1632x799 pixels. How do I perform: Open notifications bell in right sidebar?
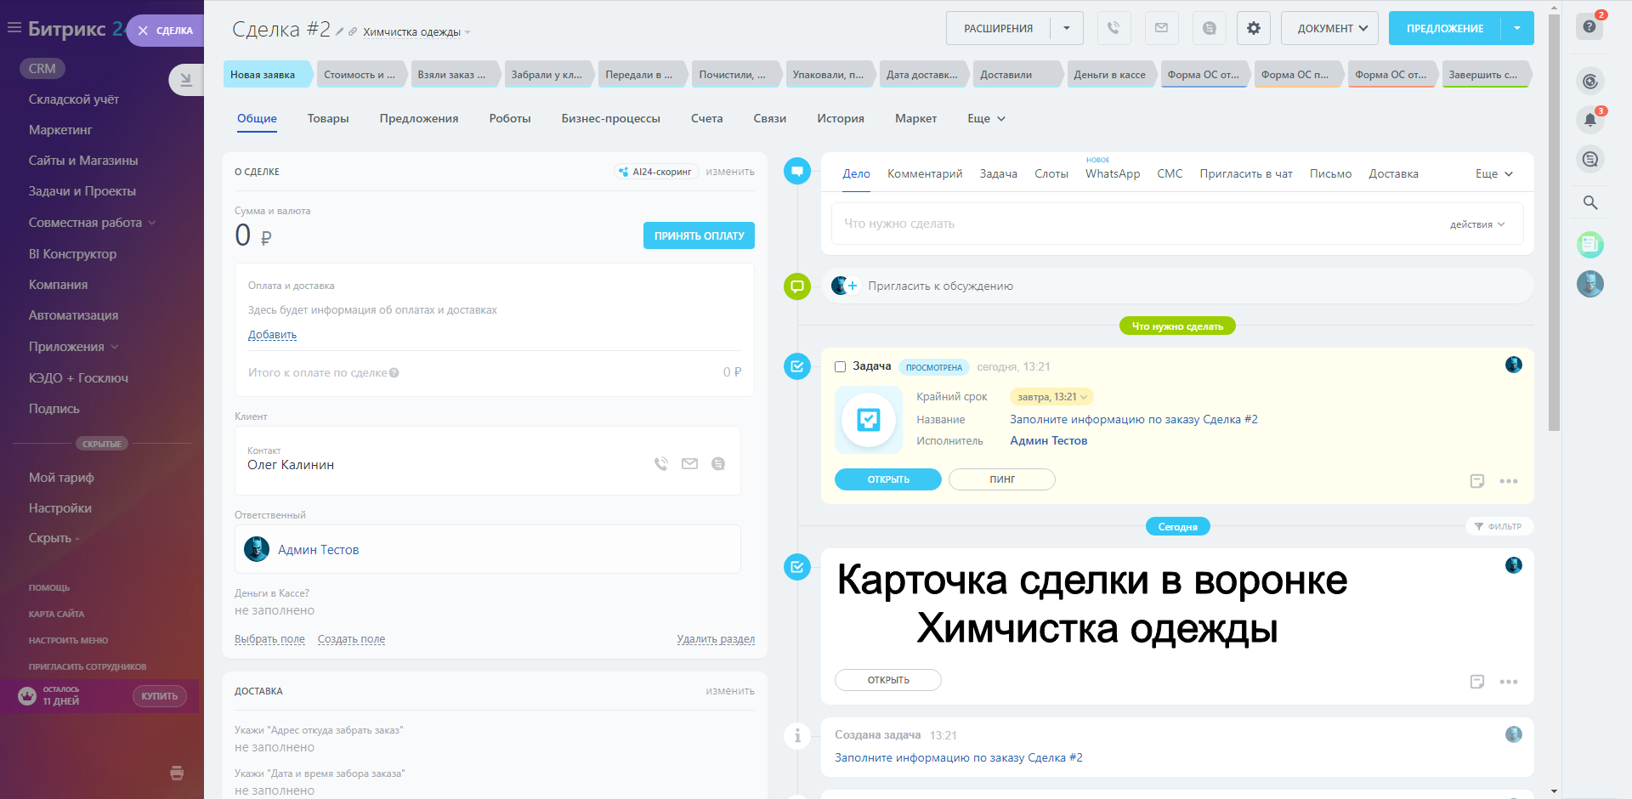tap(1589, 120)
